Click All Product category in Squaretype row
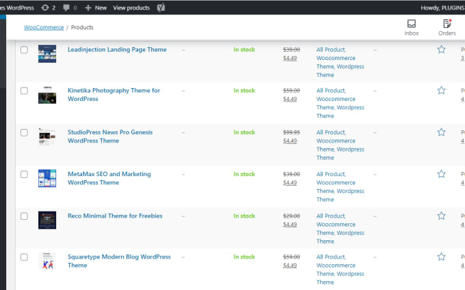 [331, 257]
